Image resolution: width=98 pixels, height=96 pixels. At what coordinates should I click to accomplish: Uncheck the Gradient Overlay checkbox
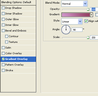pos(3,59)
